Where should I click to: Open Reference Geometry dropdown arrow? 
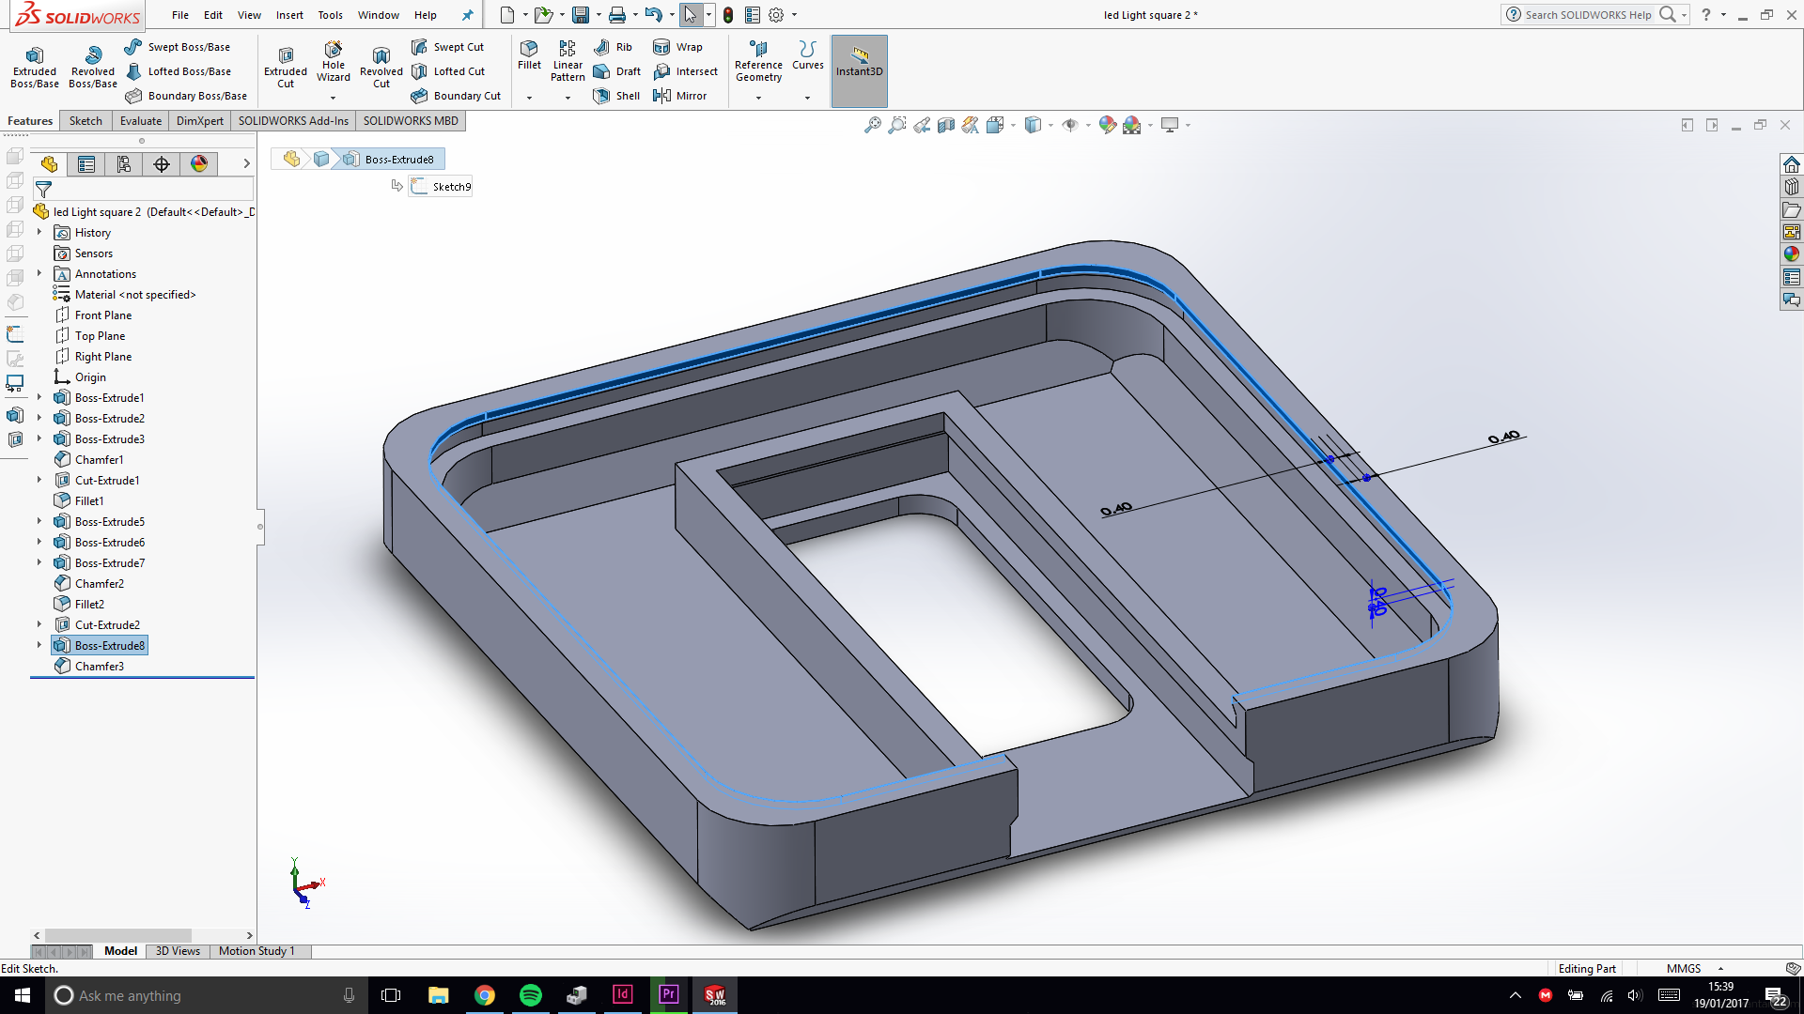[x=758, y=98]
